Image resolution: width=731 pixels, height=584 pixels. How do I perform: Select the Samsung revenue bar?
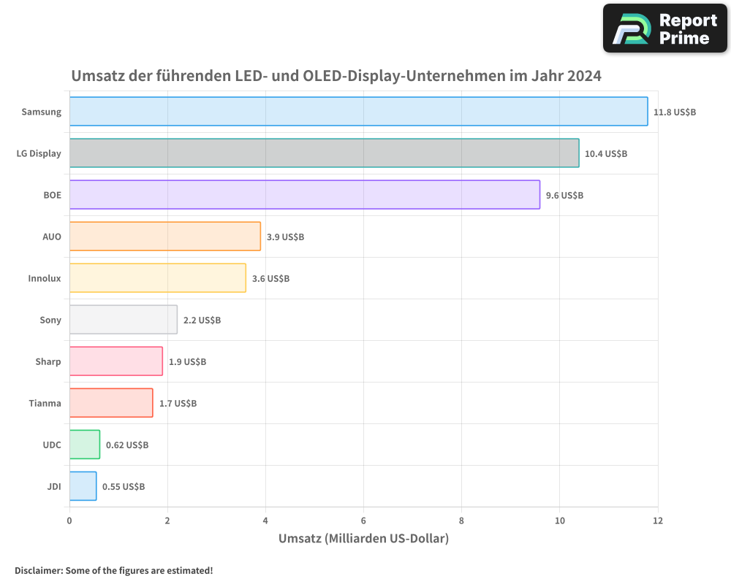click(x=358, y=112)
